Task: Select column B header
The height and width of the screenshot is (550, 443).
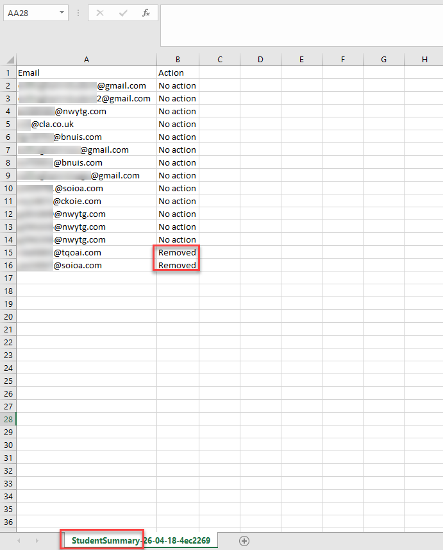Action: [178, 60]
